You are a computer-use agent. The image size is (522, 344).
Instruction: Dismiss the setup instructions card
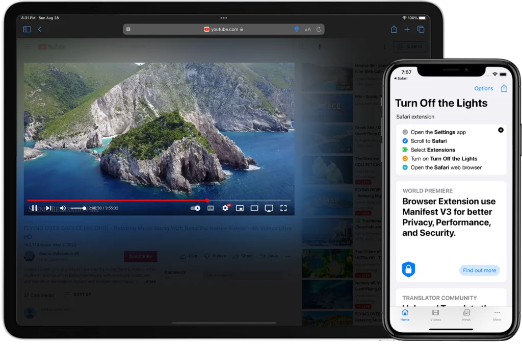pyautogui.click(x=501, y=130)
